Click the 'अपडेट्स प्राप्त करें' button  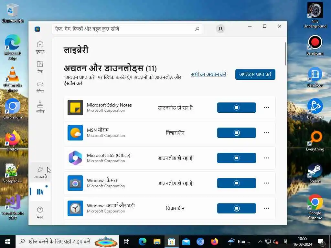(x=255, y=75)
